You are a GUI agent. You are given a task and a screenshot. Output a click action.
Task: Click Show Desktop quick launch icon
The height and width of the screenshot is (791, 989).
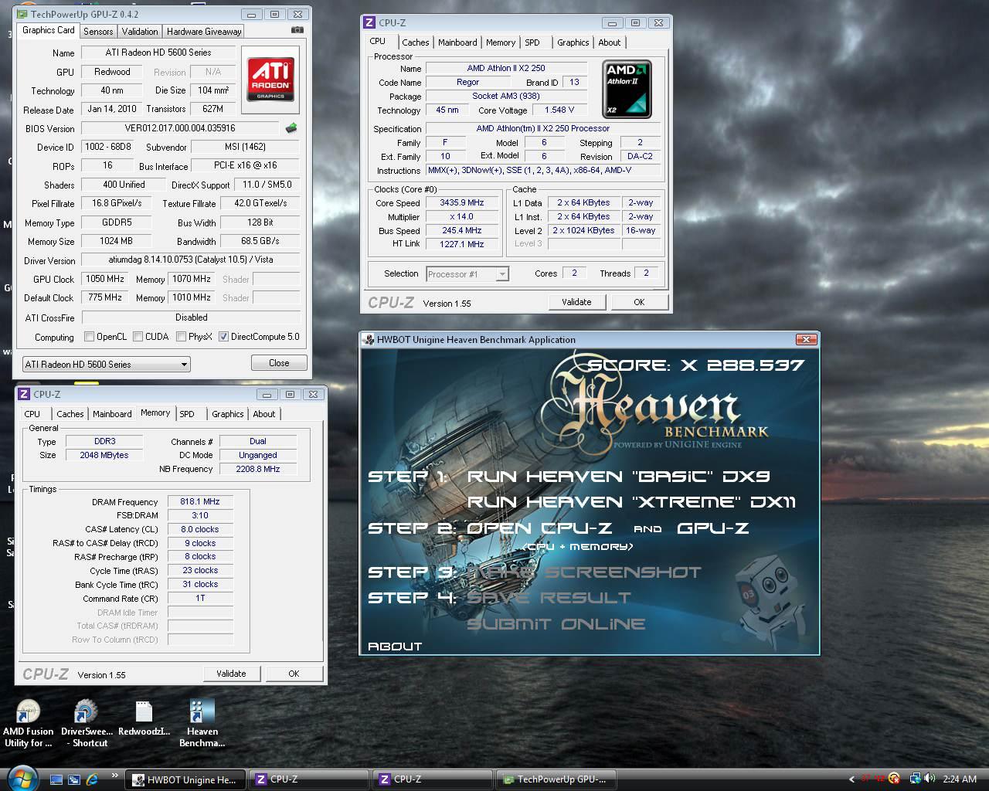coord(56,779)
